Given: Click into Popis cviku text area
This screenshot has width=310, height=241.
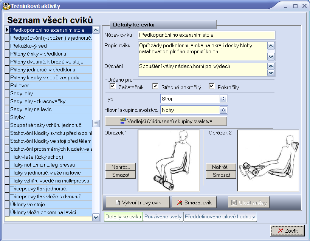Looking at the screenshot, I should [x=202, y=51].
